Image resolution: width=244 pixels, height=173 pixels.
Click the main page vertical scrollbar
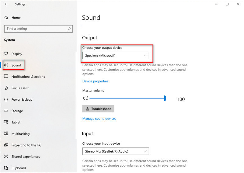[243, 61]
